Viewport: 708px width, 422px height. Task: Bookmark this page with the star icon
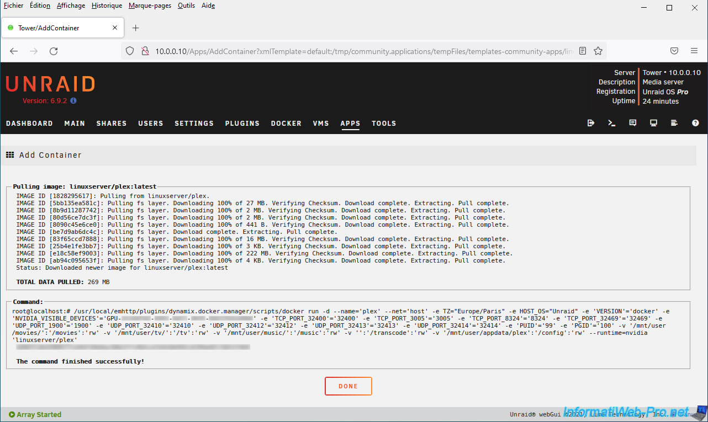tap(598, 51)
